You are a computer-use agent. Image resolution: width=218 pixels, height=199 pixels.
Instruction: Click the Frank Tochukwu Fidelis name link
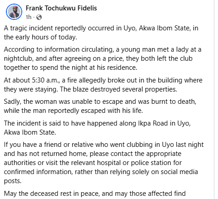pyautogui.click(x=61, y=8)
